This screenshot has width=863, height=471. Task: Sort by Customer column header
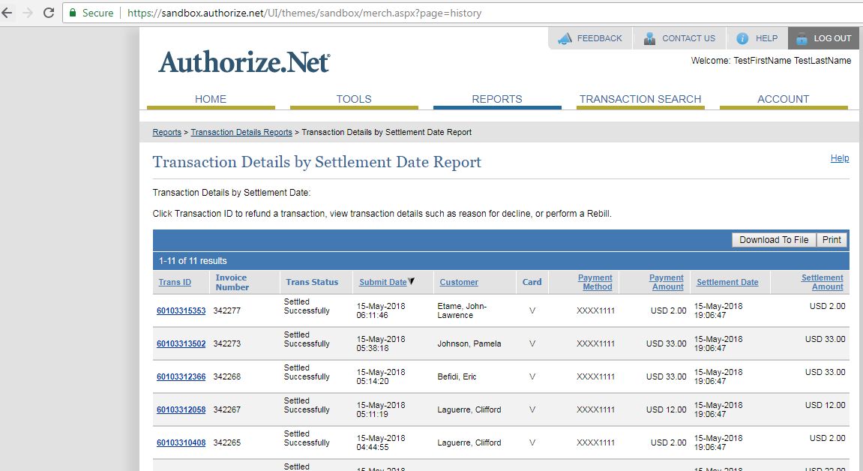[458, 282]
